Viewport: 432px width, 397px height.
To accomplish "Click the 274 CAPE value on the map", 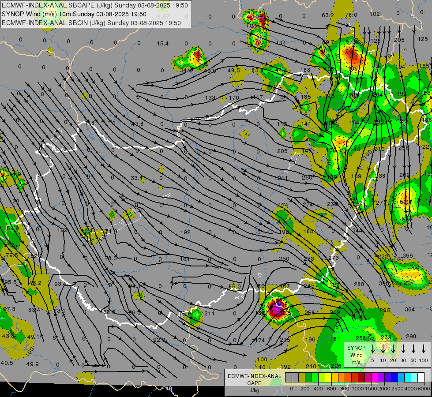I will point(308,204).
